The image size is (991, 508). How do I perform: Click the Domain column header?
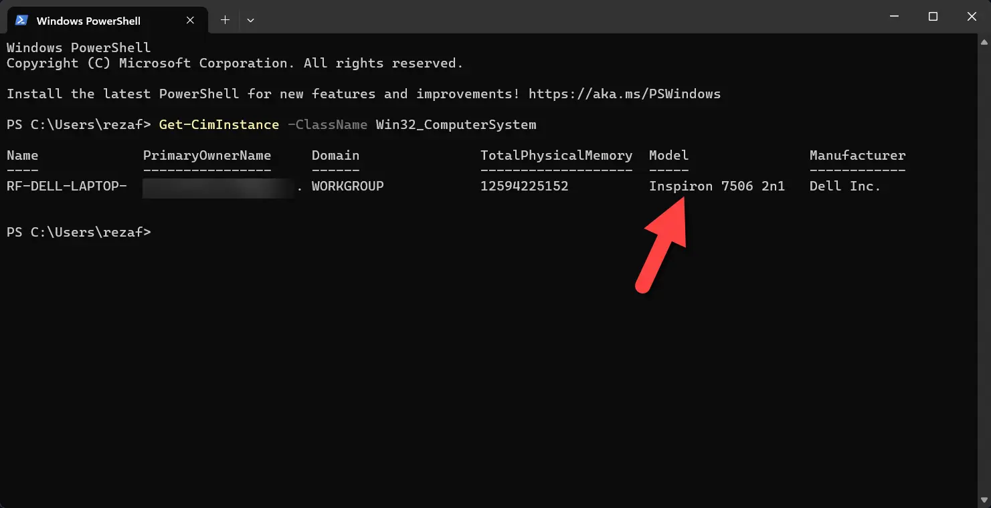pos(335,155)
